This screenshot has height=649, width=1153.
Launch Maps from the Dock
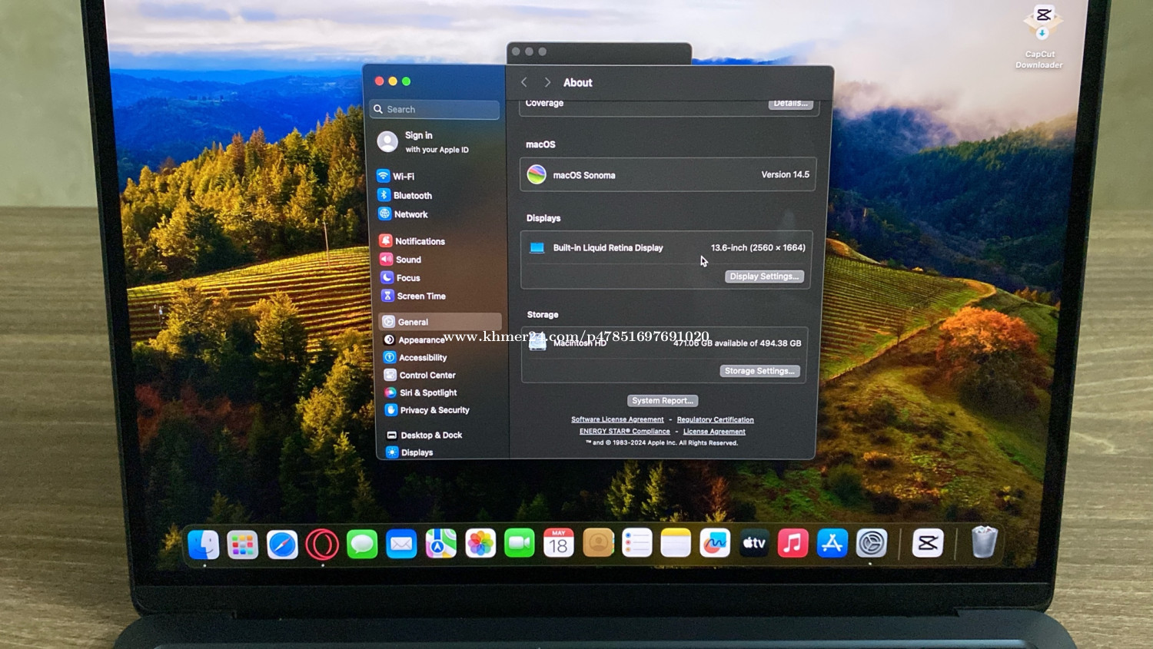441,544
